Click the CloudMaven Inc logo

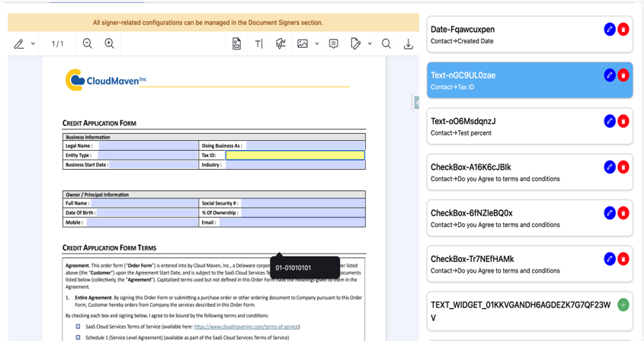(x=106, y=80)
